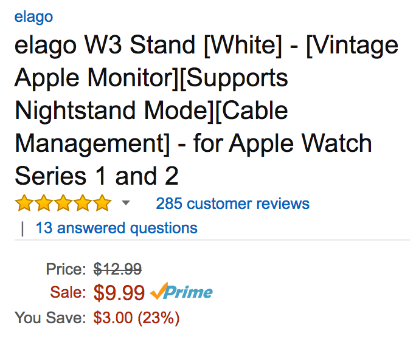Click the "Price:" label
The width and height of the screenshot is (416, 339).
(x=66, y=269)
